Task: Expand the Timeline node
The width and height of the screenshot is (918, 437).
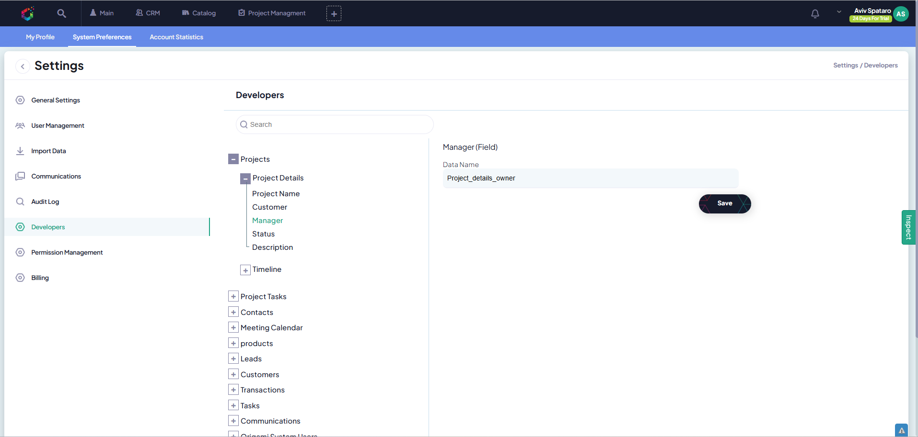Action: click(245, 270)
